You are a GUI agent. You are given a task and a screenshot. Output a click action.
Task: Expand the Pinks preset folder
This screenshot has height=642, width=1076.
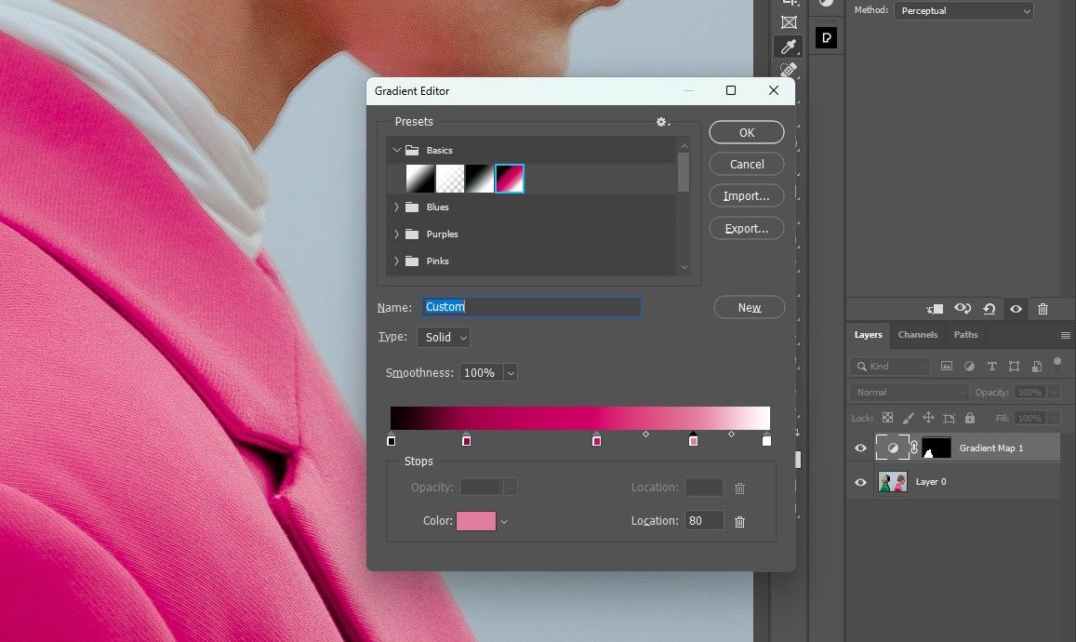396,261
